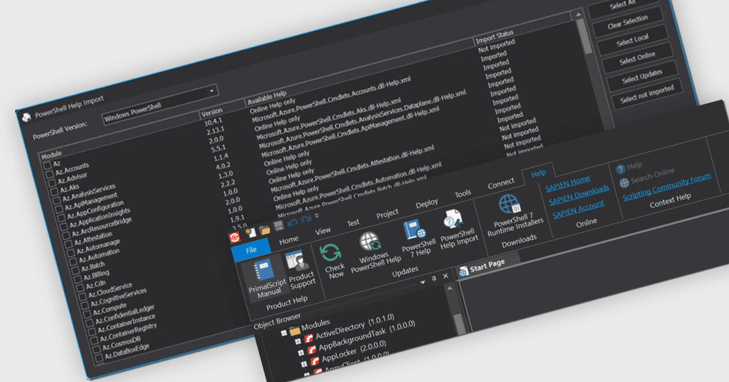Image resolution: width=729 pixels, height=382 pixels.
Task: Expand the ActiveDirectory tree node
Action: click(x=298, y=341)
